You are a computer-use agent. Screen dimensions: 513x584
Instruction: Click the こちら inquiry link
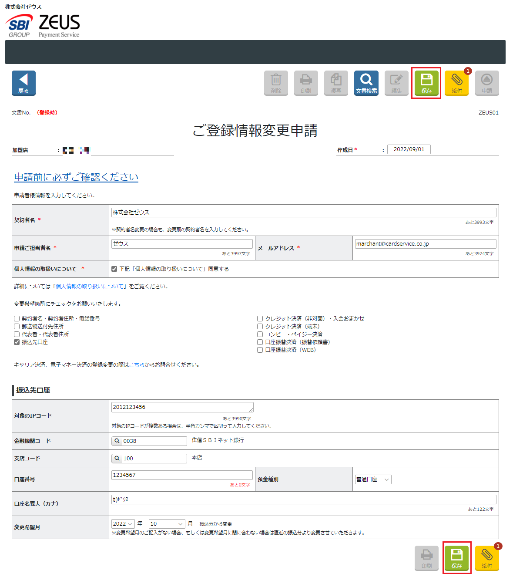pos(137,365)
